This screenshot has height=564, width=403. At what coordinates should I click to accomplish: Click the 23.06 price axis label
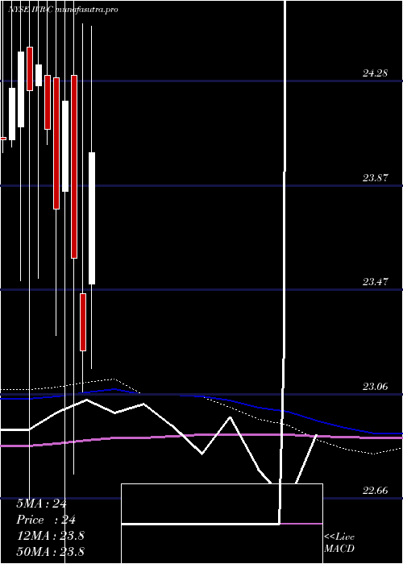375,387
